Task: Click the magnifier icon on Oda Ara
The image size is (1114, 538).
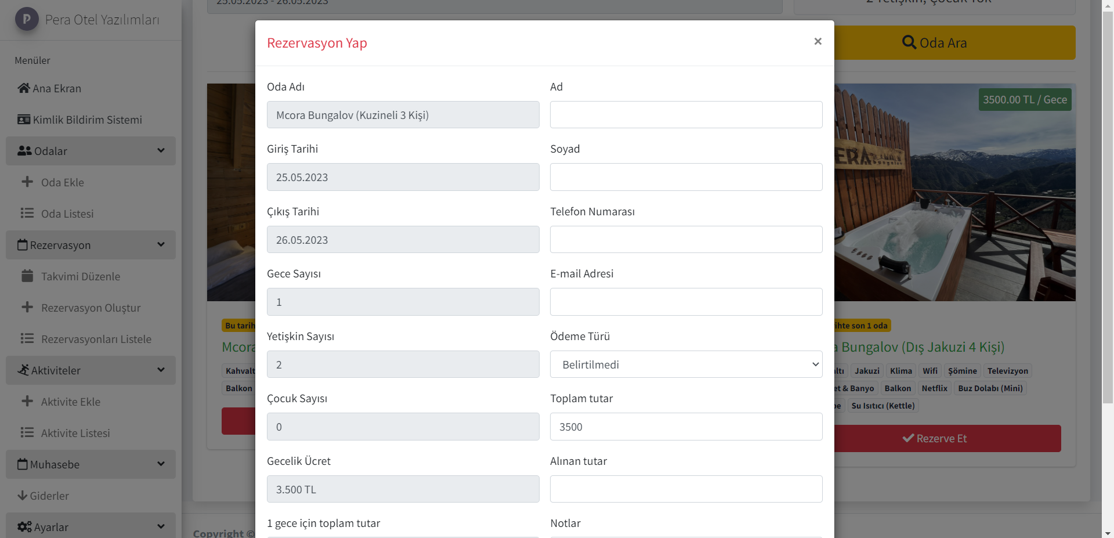Action: click(x=909, y=42)
